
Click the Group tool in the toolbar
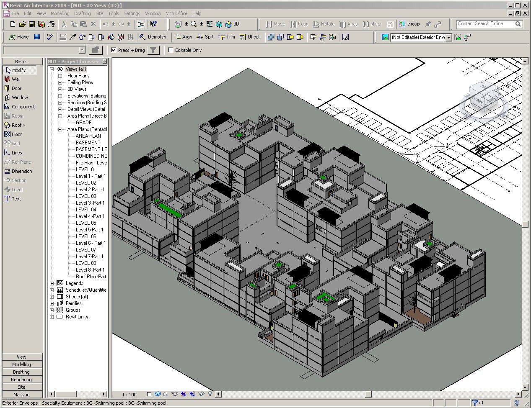[409, 24]
